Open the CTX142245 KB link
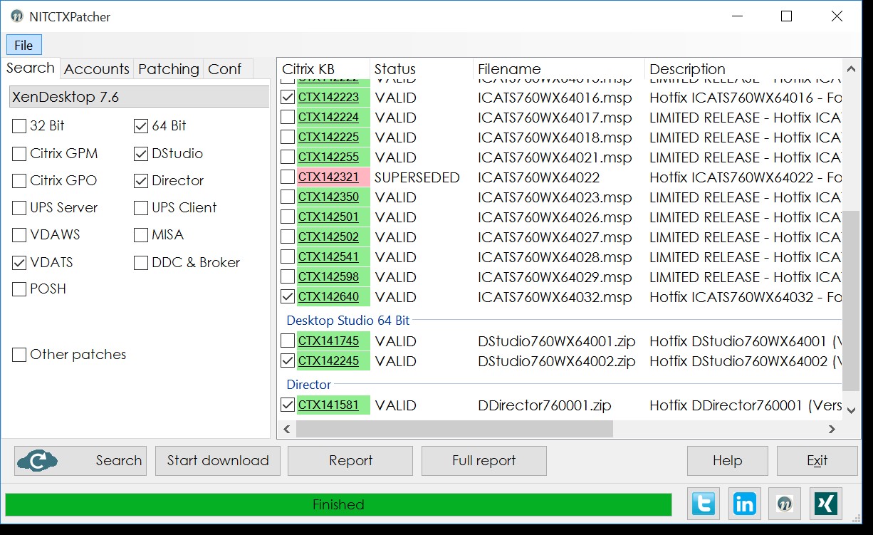This screenshot has height=535, width=873. [x=328, y=361]
